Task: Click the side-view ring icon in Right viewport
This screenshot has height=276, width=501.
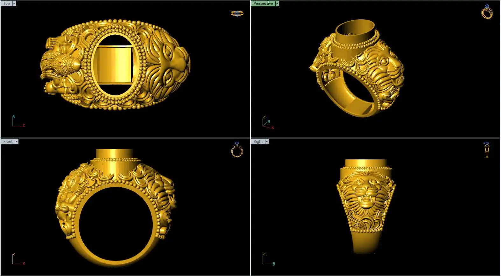Action: pos(486,150)
